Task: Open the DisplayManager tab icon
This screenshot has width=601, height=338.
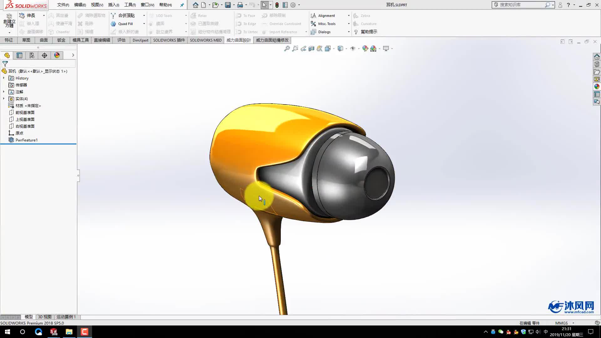Action: pos(57,55)
